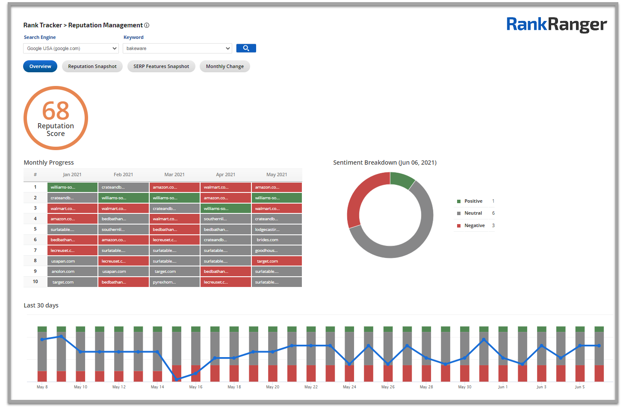Expand the Google USA (google.com) selector chevron

115,48
